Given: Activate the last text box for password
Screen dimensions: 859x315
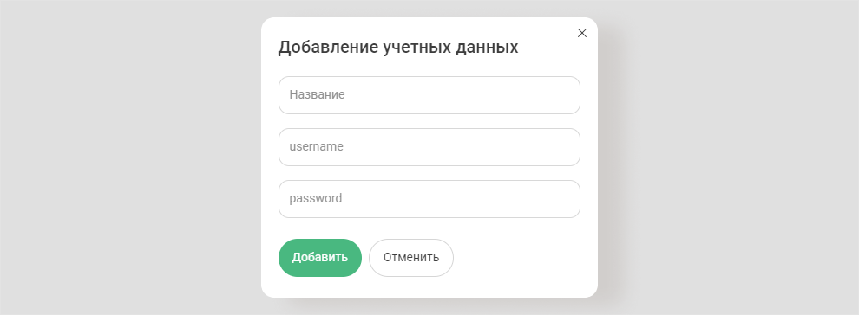Looking at the screenshot, I should 429,199.
